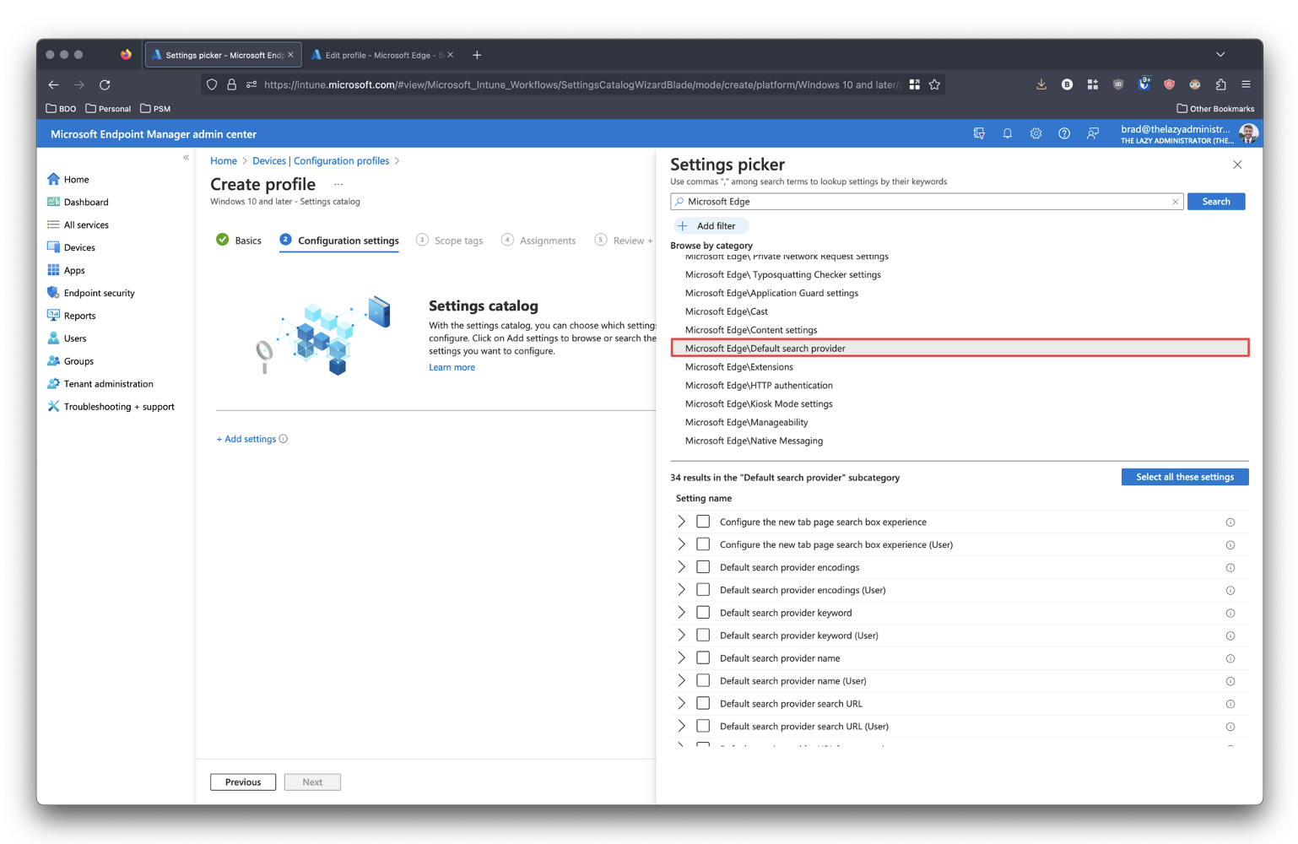Screen dimensions: 1298x844
Task: Expand Default search provider search URL (User) row
Action: coord(682,726)
